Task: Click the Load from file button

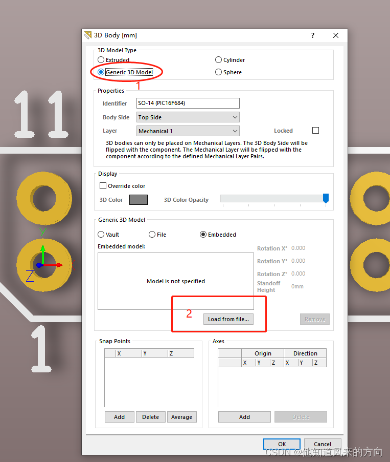Action: click(228, 319)
